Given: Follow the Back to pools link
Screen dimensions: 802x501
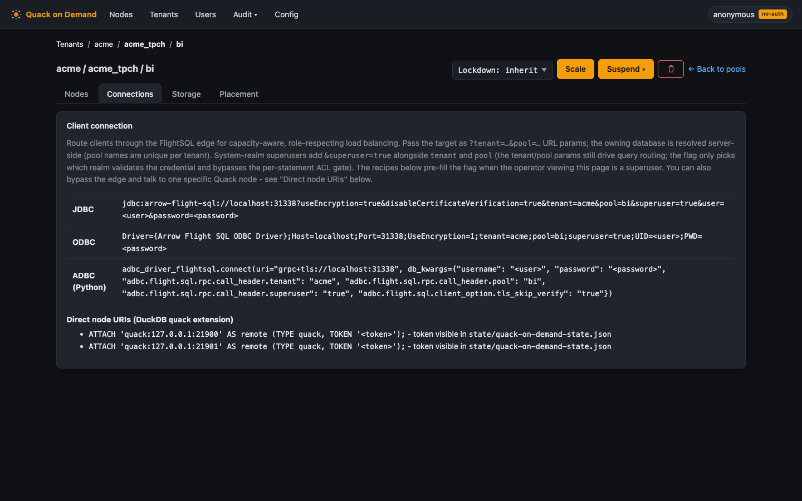Looking at the screenshot, I should [717, 69].
